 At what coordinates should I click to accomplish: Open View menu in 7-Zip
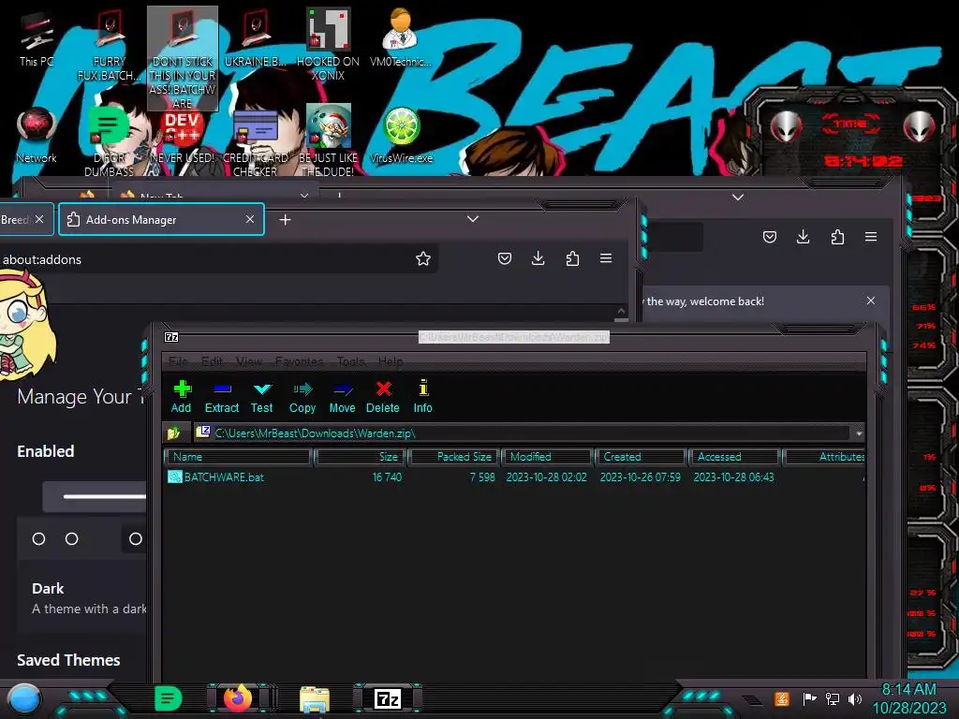pyautogui.click(x=248, y=361)
